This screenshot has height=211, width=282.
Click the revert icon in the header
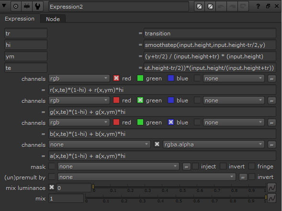pyautogui.click(x=243, y=7)
